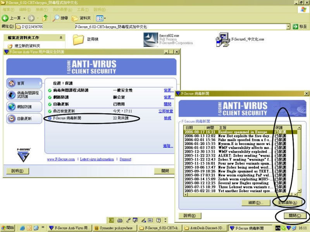310x232 pixels.
Task: Select the 'New Bot exploits the five-day' row
Action: (240, 136)
